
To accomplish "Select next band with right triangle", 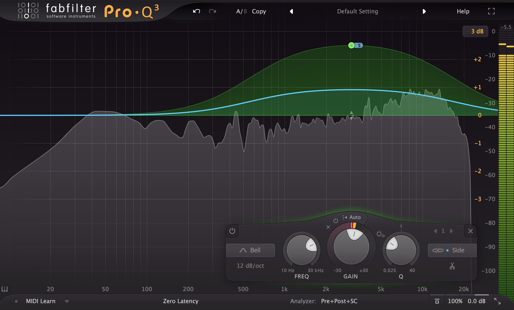I will tap(451, 231).
